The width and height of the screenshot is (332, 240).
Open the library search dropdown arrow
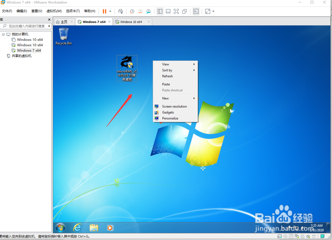49,26
